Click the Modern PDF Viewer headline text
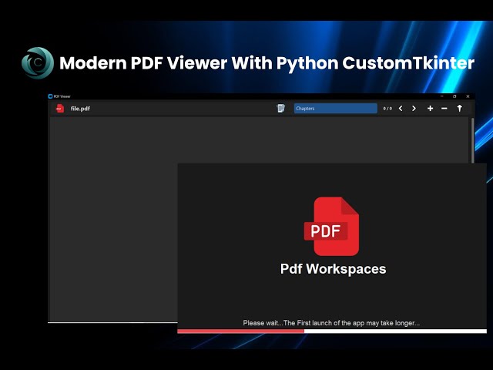 (x=267, y=63)
